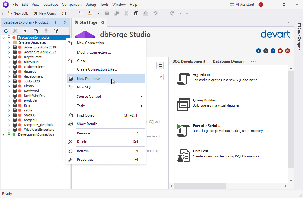Click the vertical scrollbar down arrow
Screen dimensions: 303x198
(291, 181)
